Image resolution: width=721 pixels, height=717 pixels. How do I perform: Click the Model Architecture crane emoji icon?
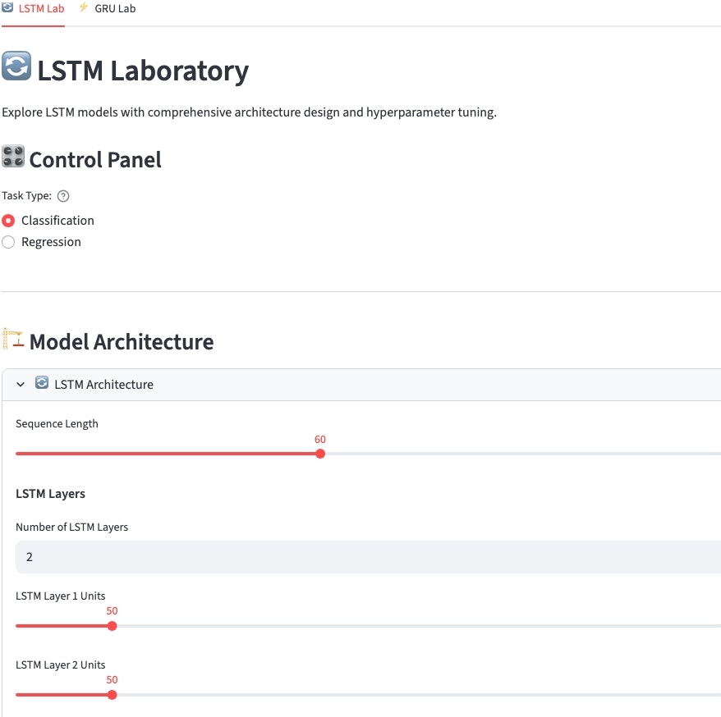13,339
